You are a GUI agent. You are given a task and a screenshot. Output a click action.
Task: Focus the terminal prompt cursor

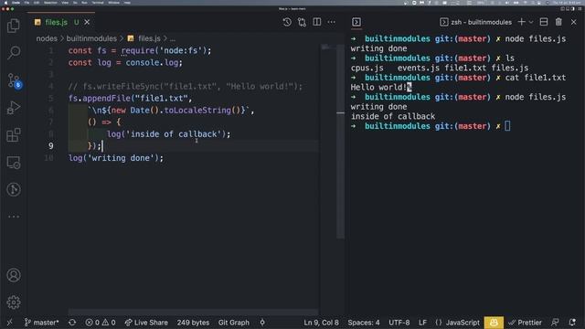(x=507, y=126)
